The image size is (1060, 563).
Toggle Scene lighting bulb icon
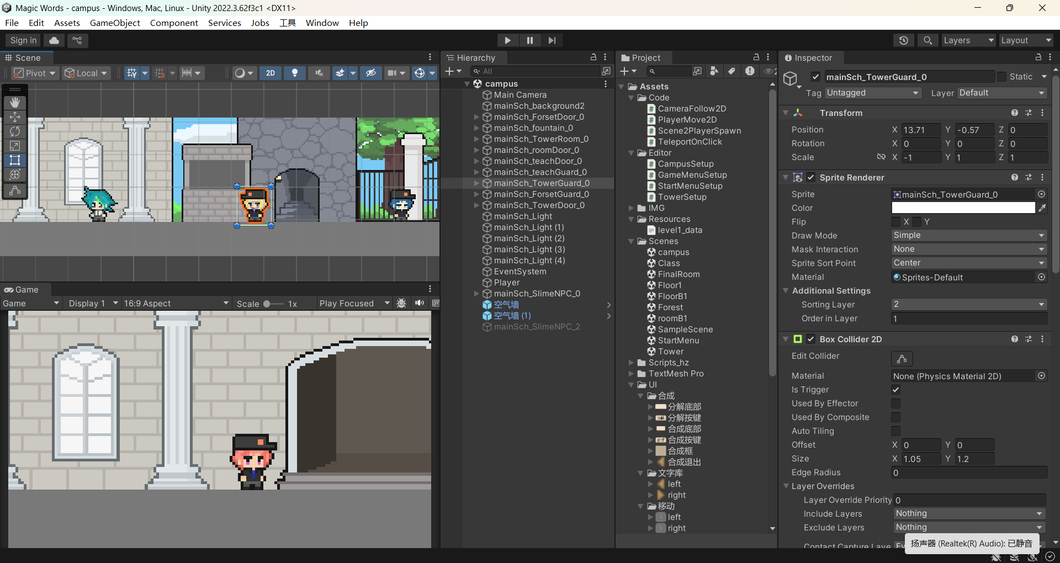[295, 73]
